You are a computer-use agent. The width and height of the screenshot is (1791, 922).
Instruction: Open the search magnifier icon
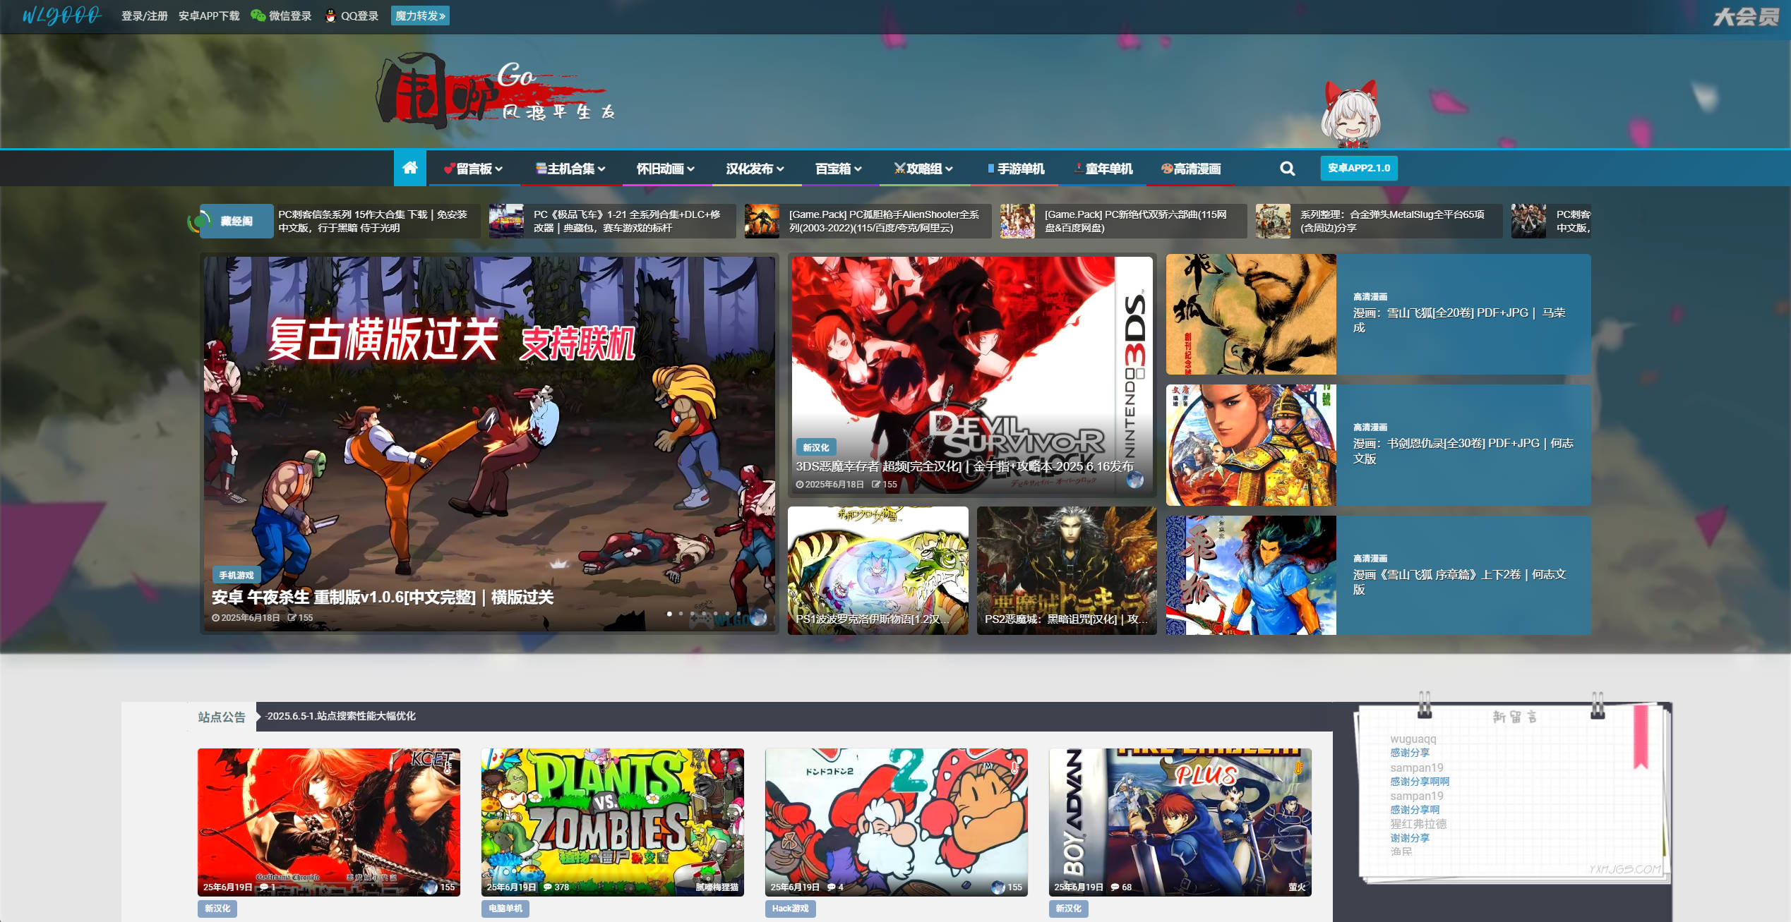click(x=1288, y=169)
